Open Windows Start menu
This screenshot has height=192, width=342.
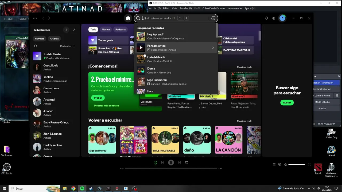pyautogui.click(x=4, y=189)
